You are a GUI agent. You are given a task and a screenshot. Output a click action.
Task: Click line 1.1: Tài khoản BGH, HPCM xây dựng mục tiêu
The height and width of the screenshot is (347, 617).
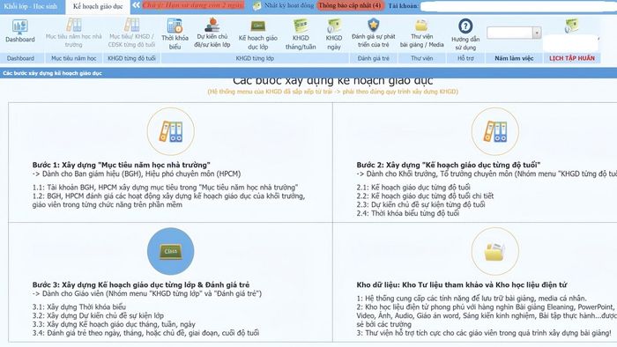click(x=165, y=187)
